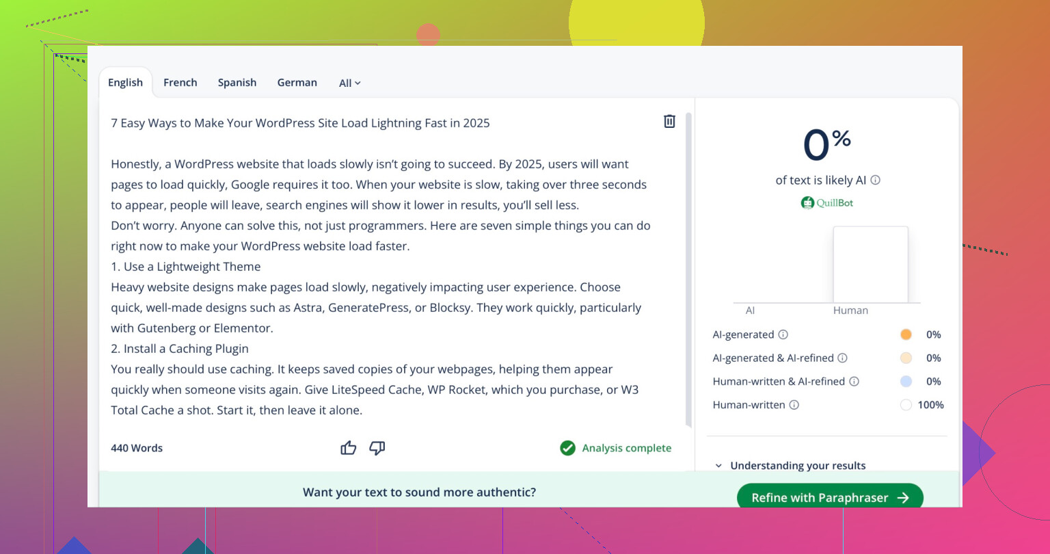Show info for Human-written & AI-refined
The image size is (1050, 554).
854,382
